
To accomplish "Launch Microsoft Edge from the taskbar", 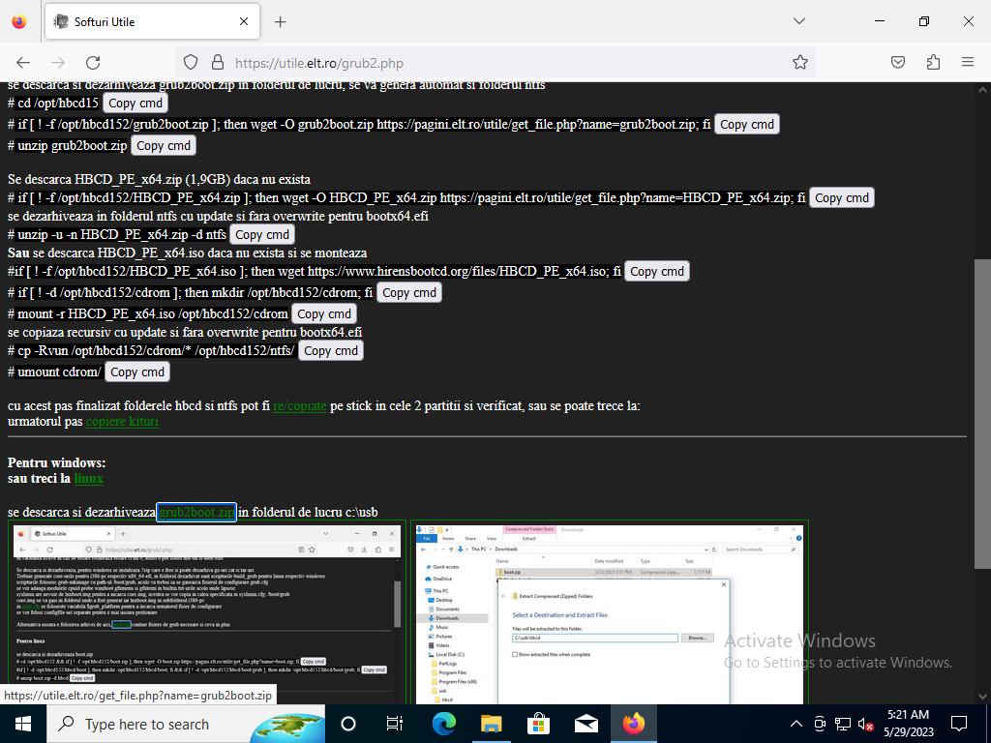I will [443, 724].
